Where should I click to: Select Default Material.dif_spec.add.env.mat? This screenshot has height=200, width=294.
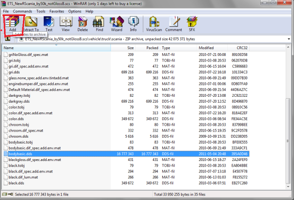(x=39, y=89)
